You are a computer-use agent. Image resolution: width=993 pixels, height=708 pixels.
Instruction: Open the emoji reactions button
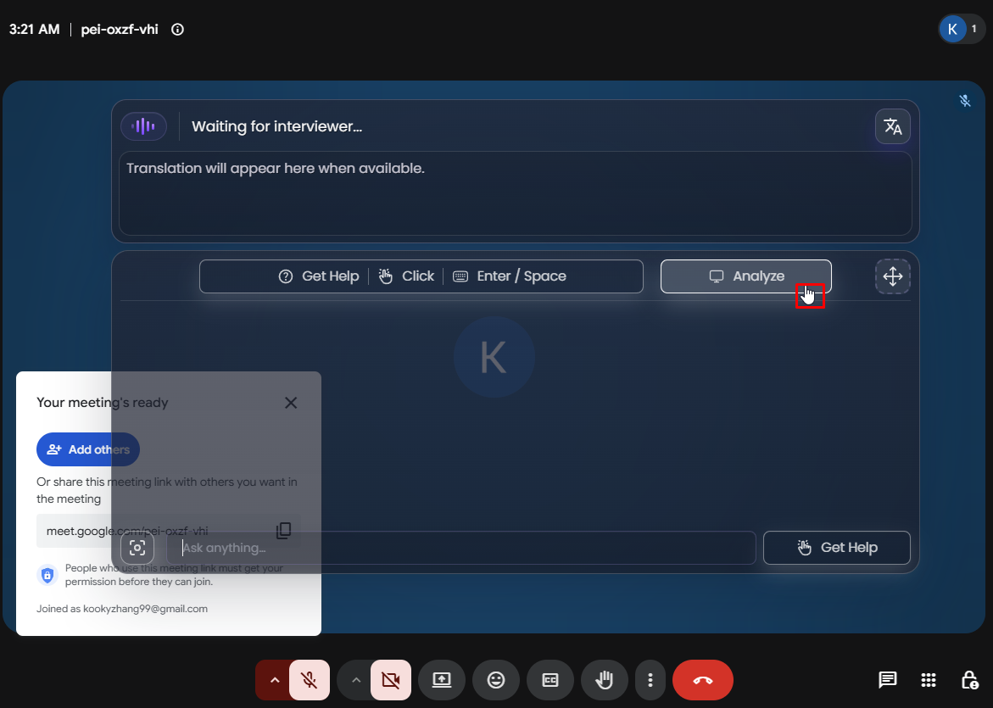496,680
